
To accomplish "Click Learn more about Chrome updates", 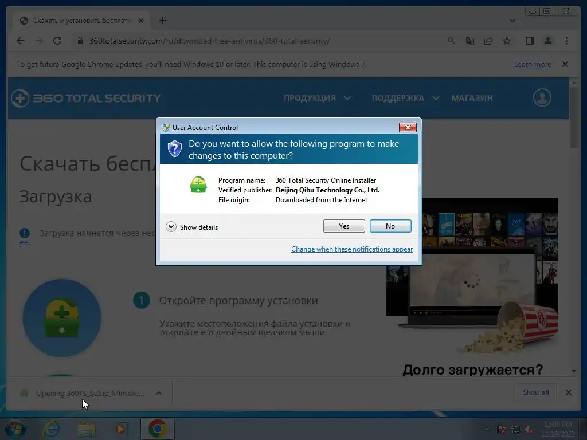I will tap(533, 64).
